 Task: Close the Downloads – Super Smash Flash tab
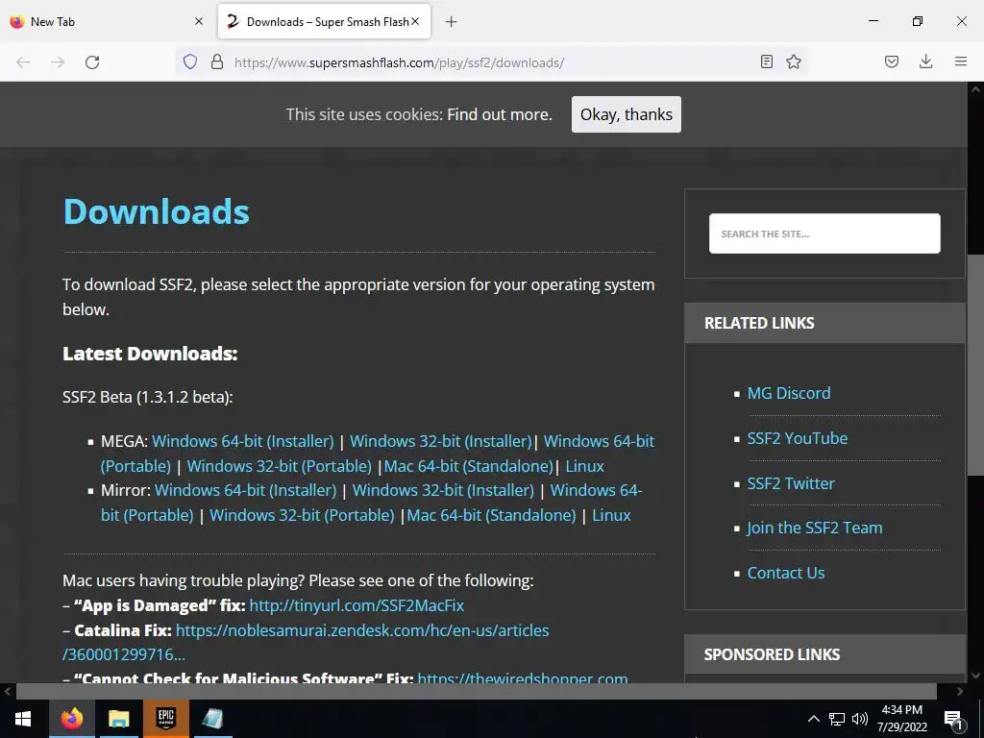click(x=415, y=21)
